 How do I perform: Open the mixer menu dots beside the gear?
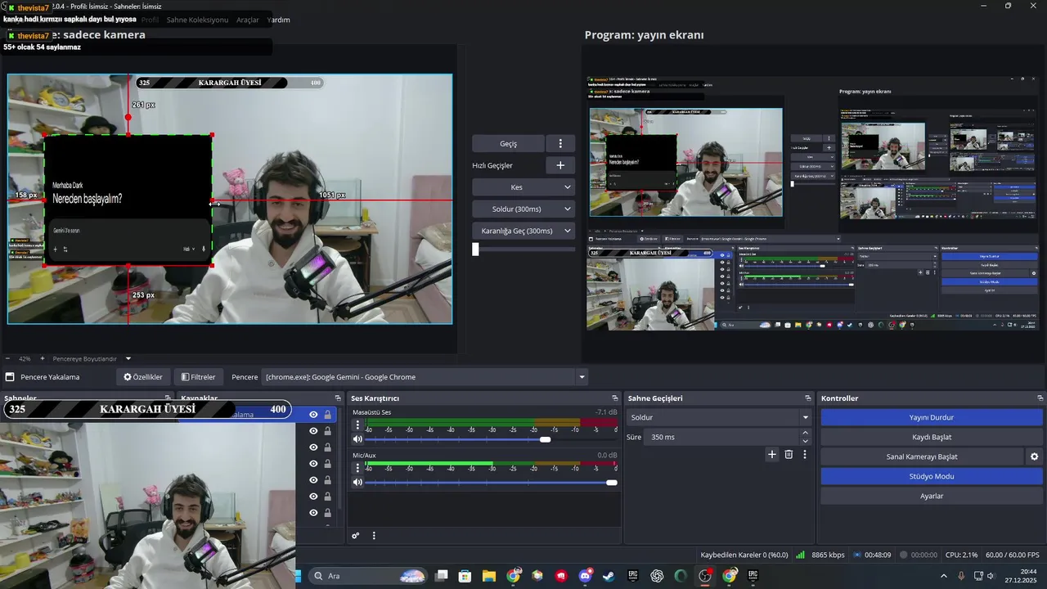(x=374, y=536)
